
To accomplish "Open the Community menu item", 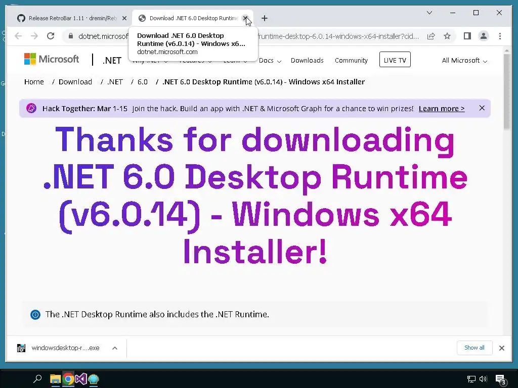I will (x=351, y=61).
